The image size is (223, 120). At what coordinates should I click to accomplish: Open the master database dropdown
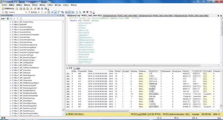tap(26, 12)
